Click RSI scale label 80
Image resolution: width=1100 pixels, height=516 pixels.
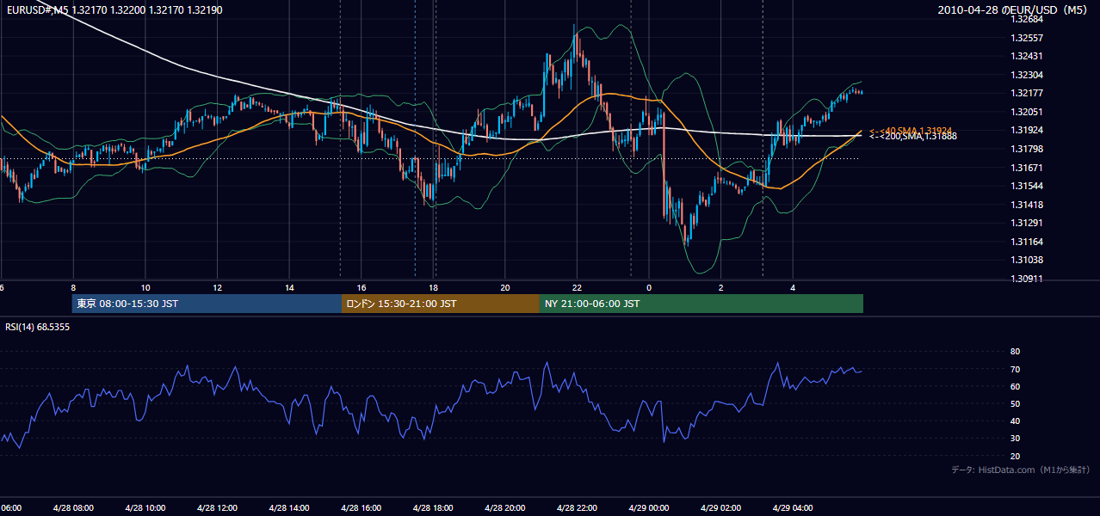tap(1015, 352)
